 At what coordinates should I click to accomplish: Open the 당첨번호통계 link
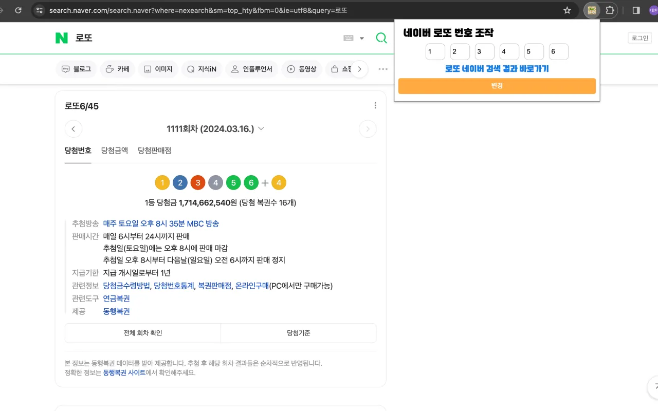coord(174,286)
